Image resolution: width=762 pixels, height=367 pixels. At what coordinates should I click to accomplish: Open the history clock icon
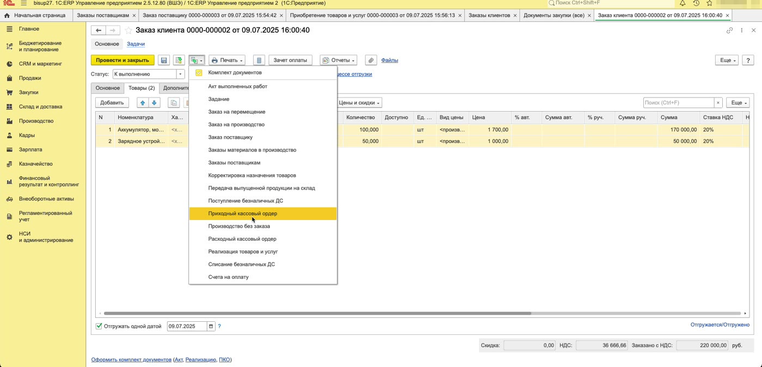coord(696,3)
